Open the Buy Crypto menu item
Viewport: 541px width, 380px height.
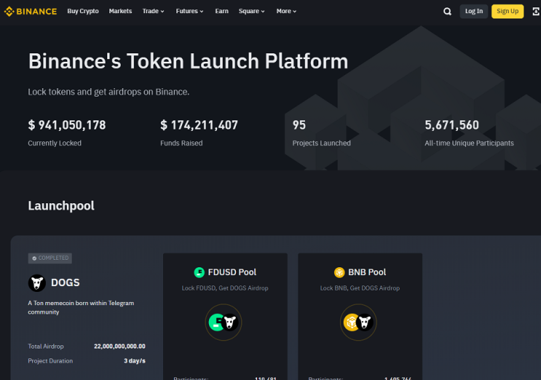83,12
